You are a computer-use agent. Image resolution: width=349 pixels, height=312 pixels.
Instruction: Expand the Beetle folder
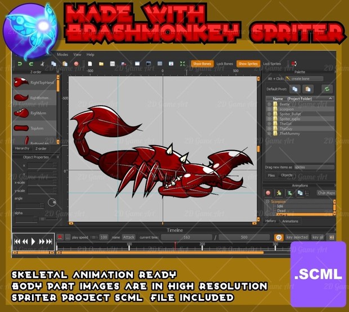[x=269, y=104]
